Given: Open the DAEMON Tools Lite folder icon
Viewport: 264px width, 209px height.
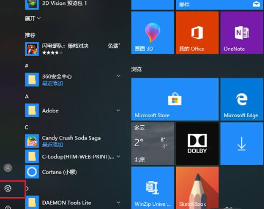Looking at the screenshot, I should pyautogui.click(x=32, y=203).
